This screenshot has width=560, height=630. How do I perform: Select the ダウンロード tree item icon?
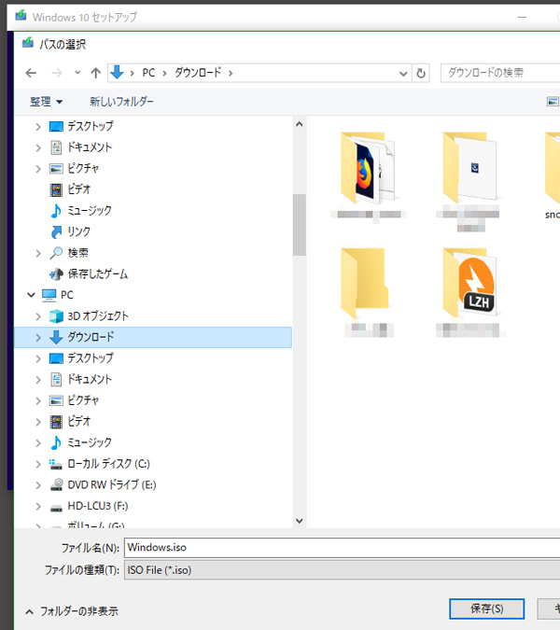[x=56, y=338]
